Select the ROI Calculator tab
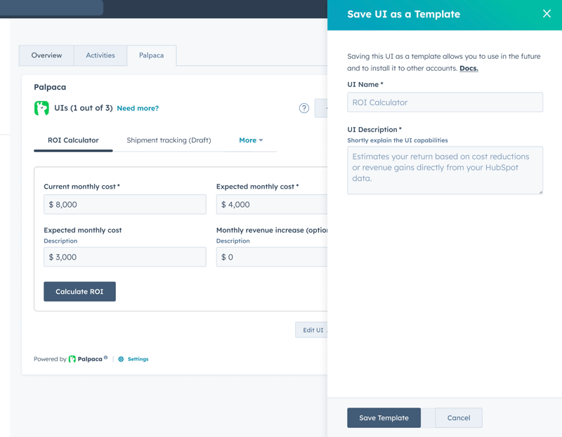The width and height of the screenshot is (562, 437). point(73,140)
